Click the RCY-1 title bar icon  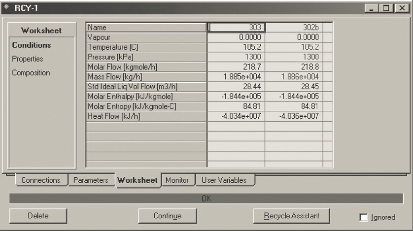pyautogui.click(x=6, y=8)
